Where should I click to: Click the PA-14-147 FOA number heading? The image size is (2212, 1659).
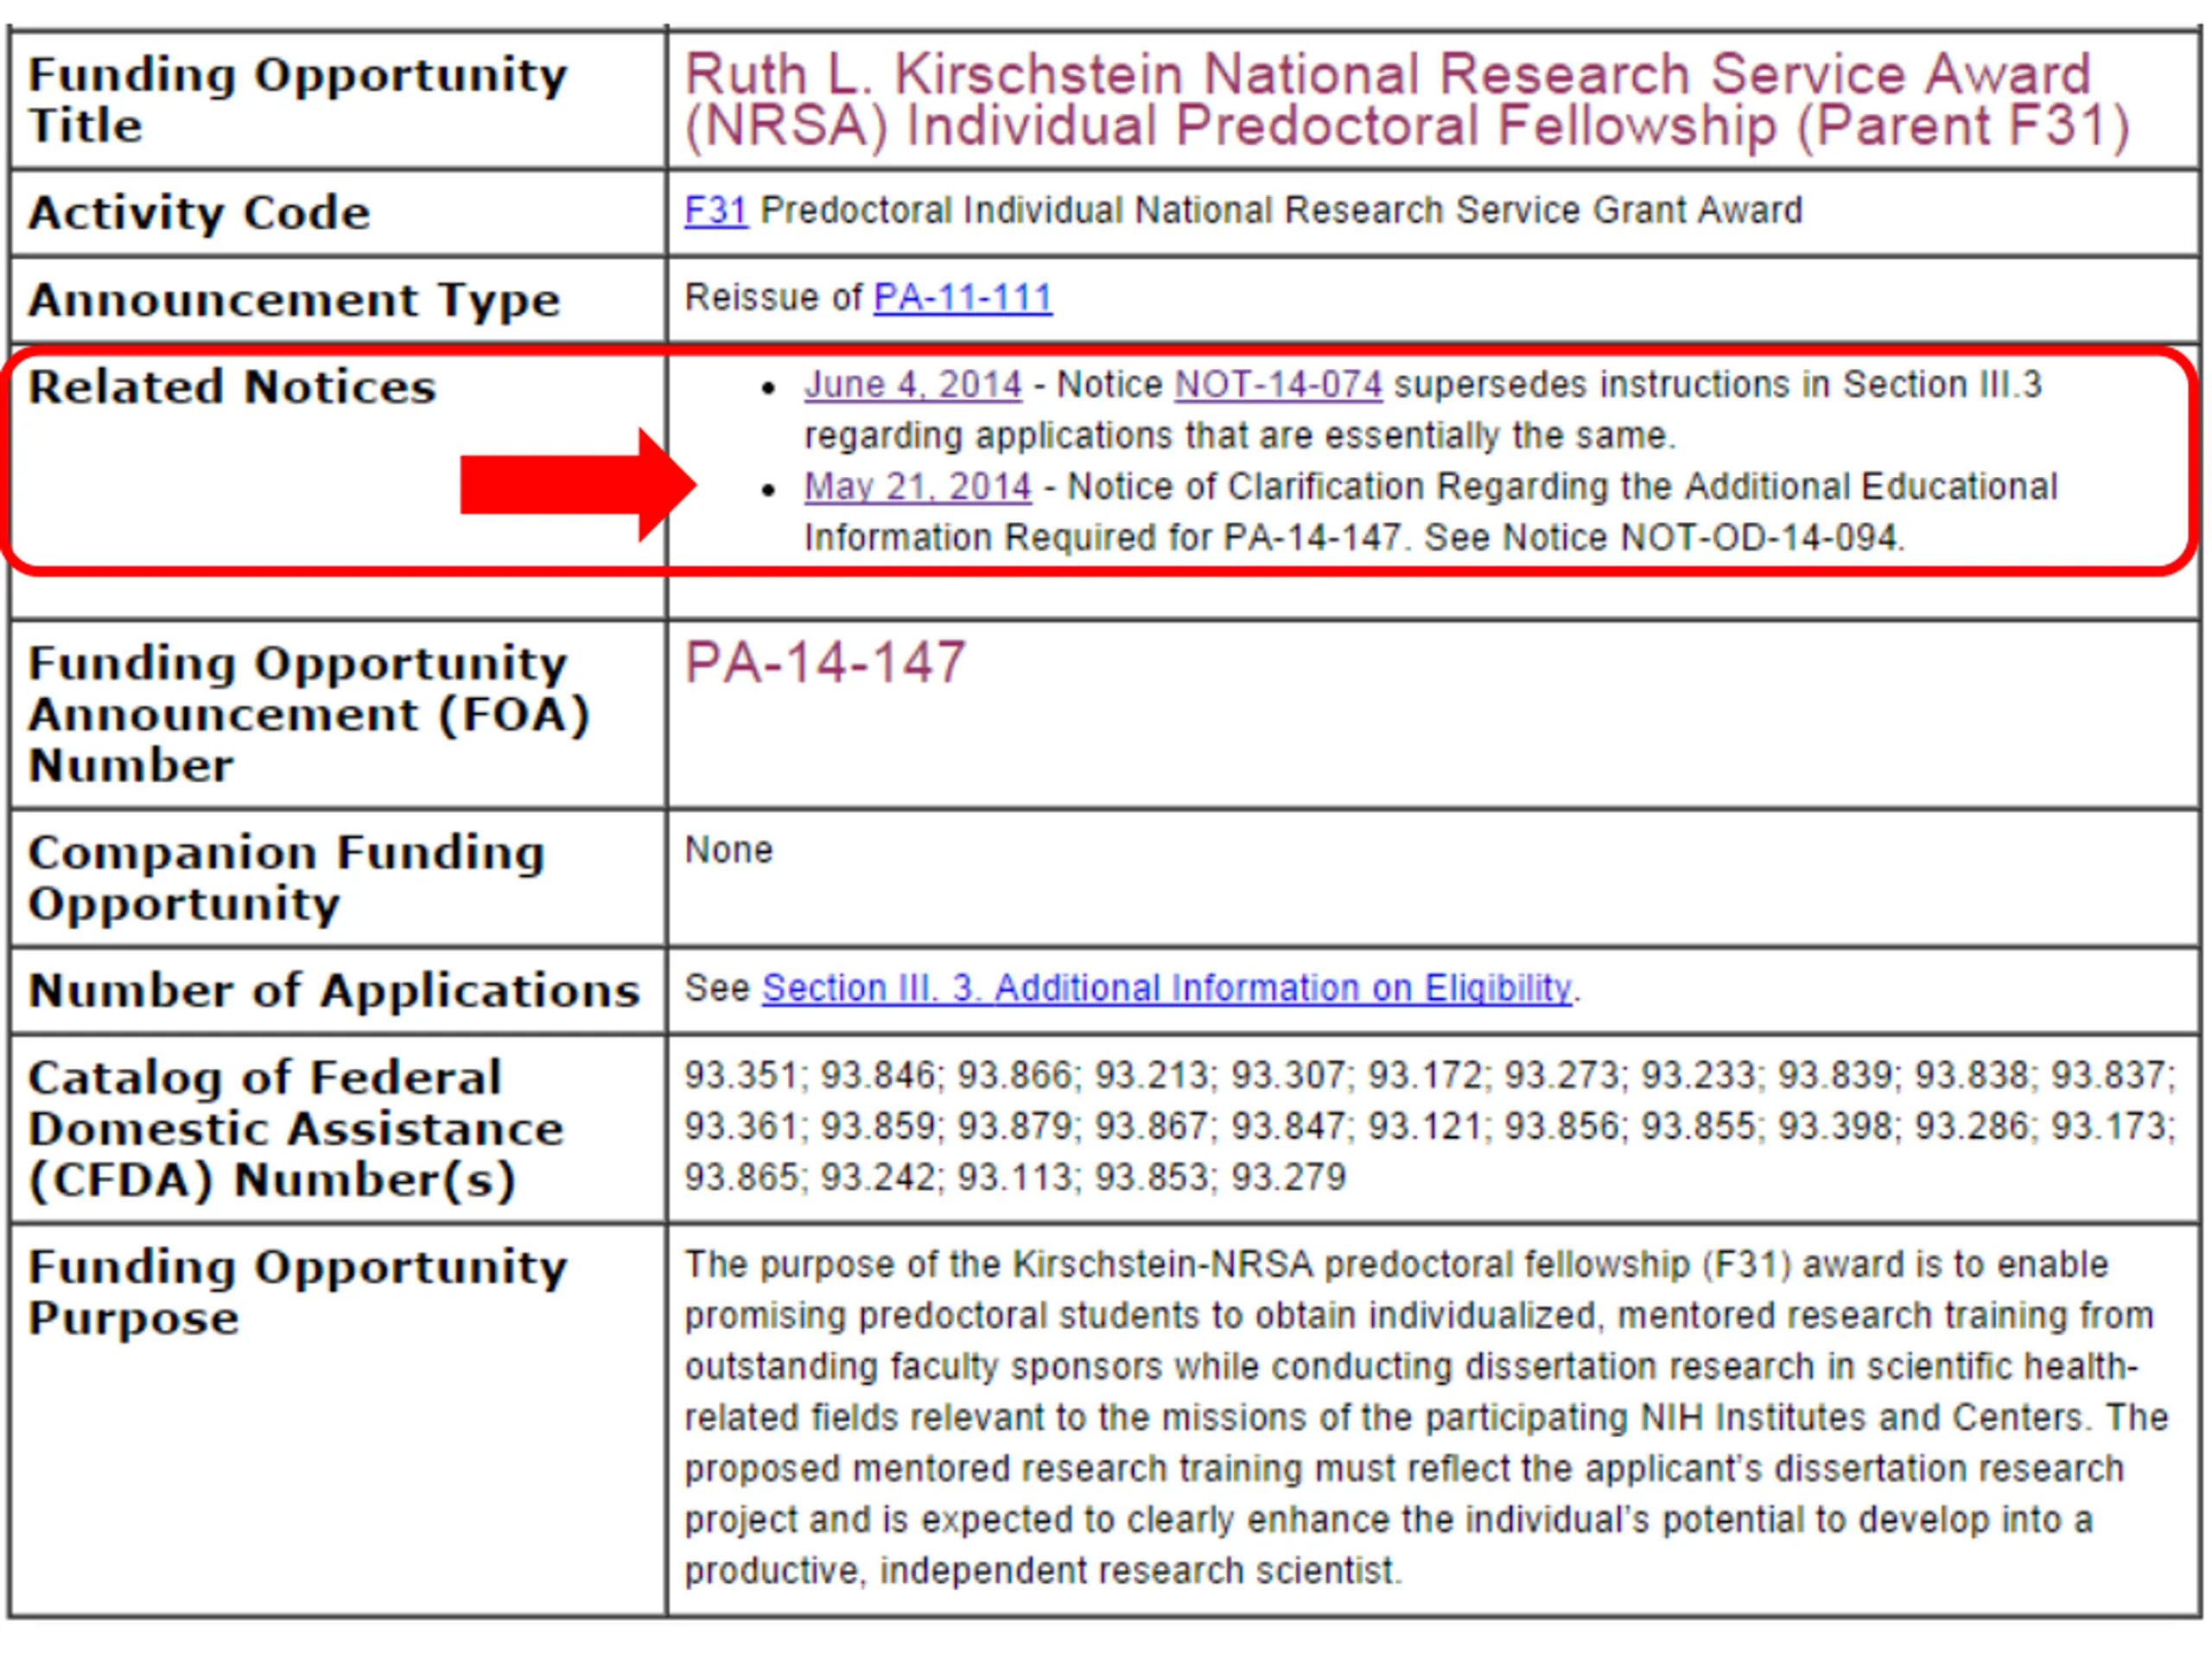[x=825, y=662]
